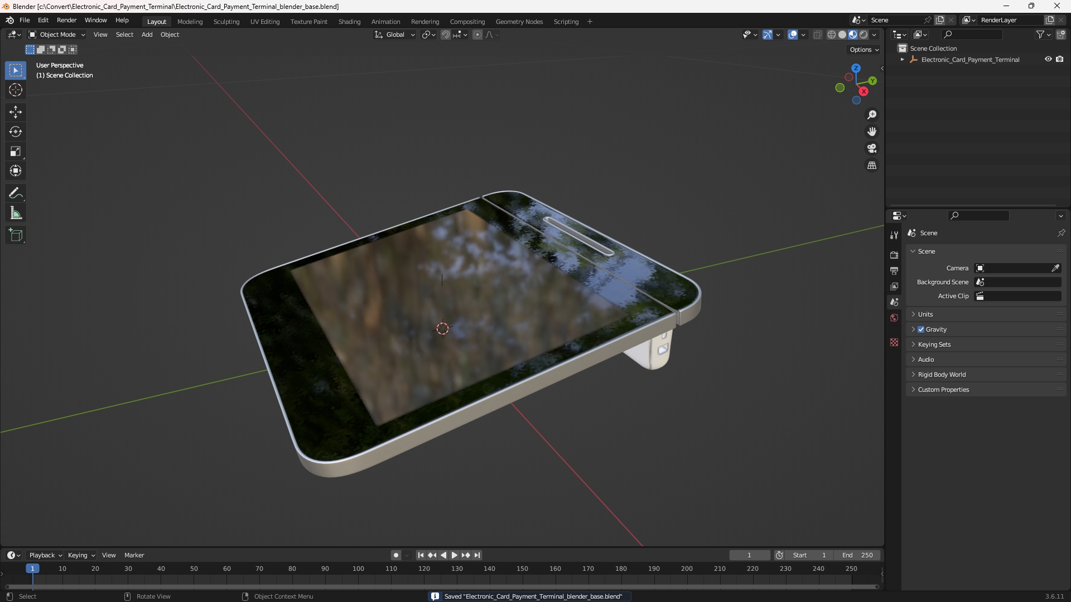Switch to wireframe viewport shading

832,35
